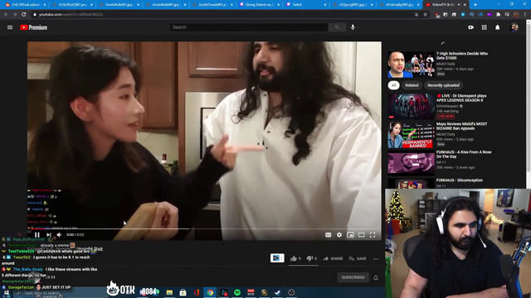Open Spotify from the taskbar
531x298 pixels.
click(x=237, y=292)
